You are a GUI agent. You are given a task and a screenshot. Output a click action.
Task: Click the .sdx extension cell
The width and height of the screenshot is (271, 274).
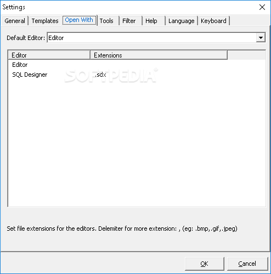pyautogui.click(x=100, y=75)
